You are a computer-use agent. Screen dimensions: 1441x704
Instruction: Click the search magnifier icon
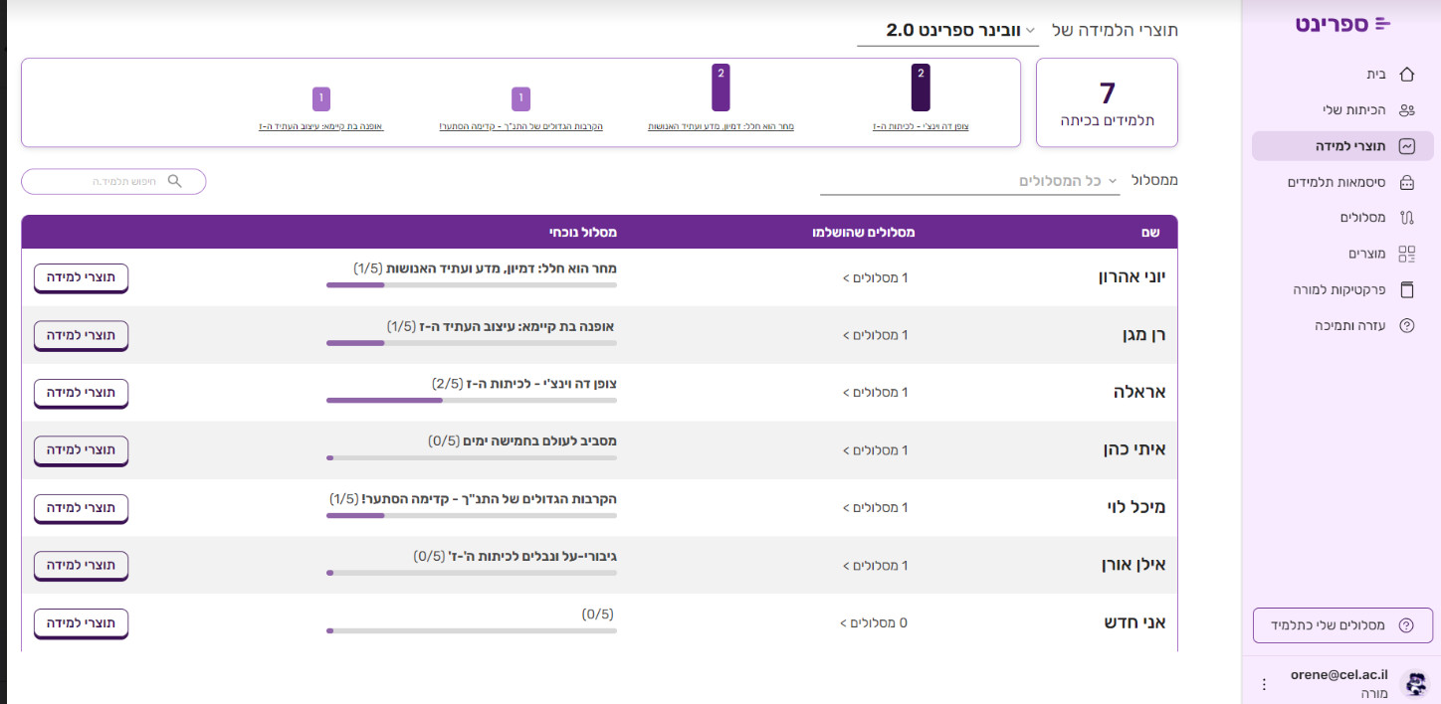175,181
